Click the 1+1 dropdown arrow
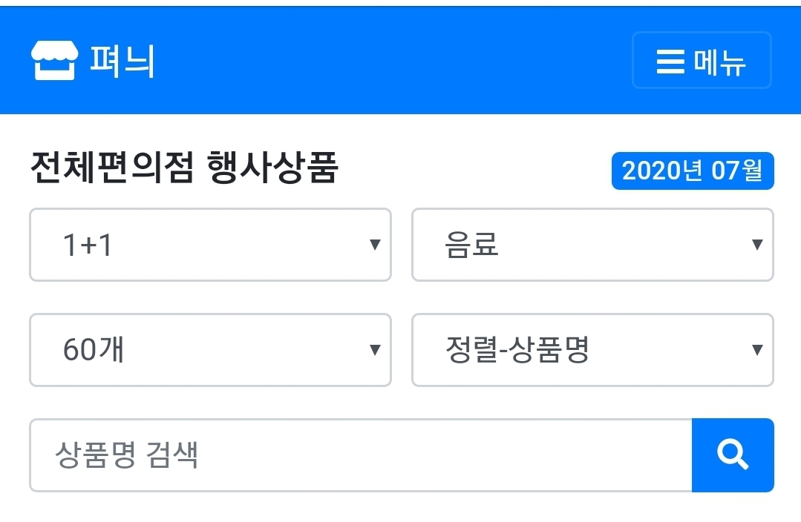Screen dimensions: 801x522 (376, 245)
